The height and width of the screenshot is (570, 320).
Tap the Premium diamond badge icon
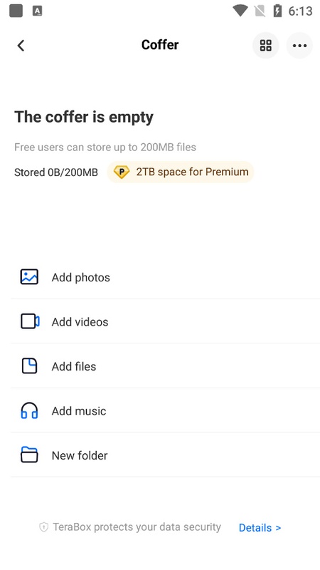coord(121,172)
